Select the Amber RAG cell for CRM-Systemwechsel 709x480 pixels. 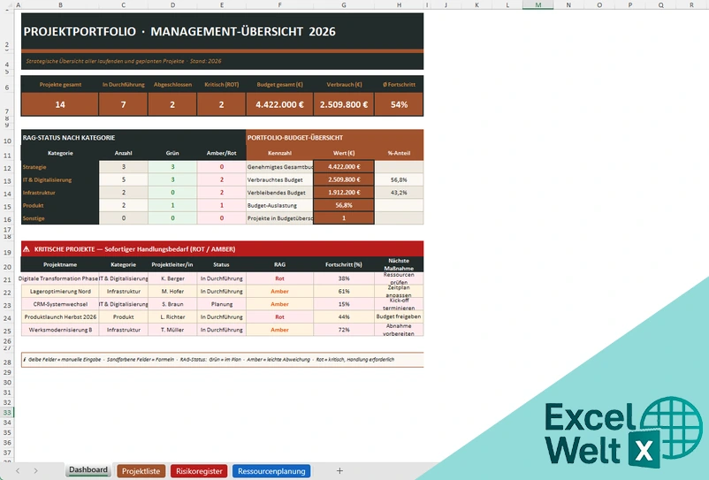tap(279, 304)
